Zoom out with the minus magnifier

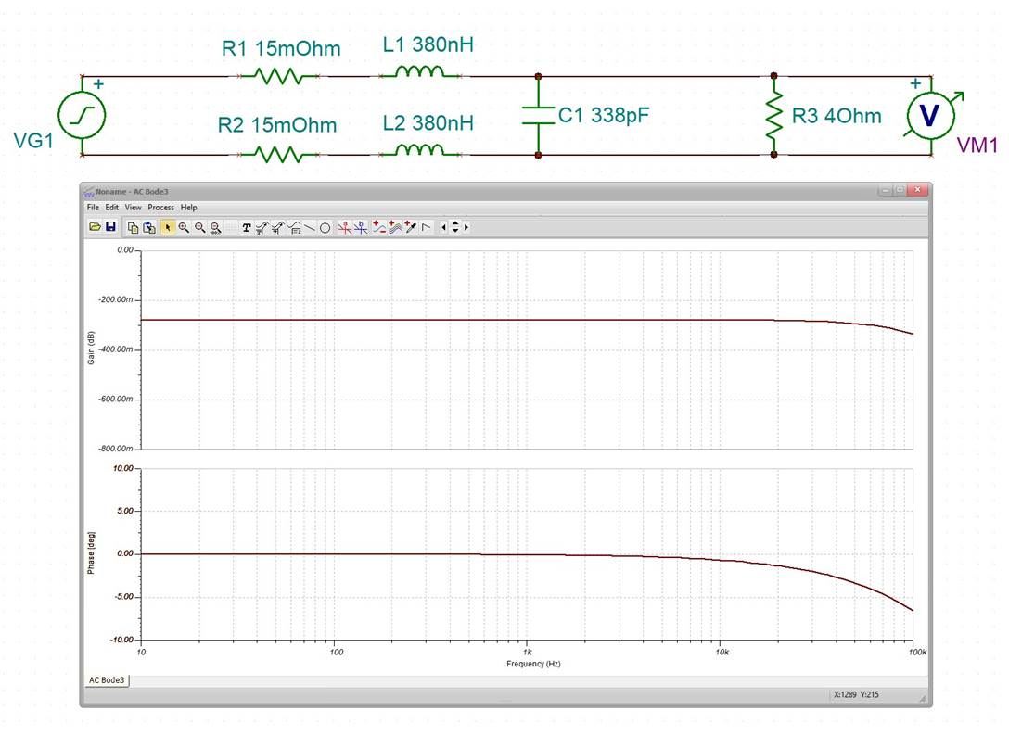pyautogui.click(x=200, y=227)
